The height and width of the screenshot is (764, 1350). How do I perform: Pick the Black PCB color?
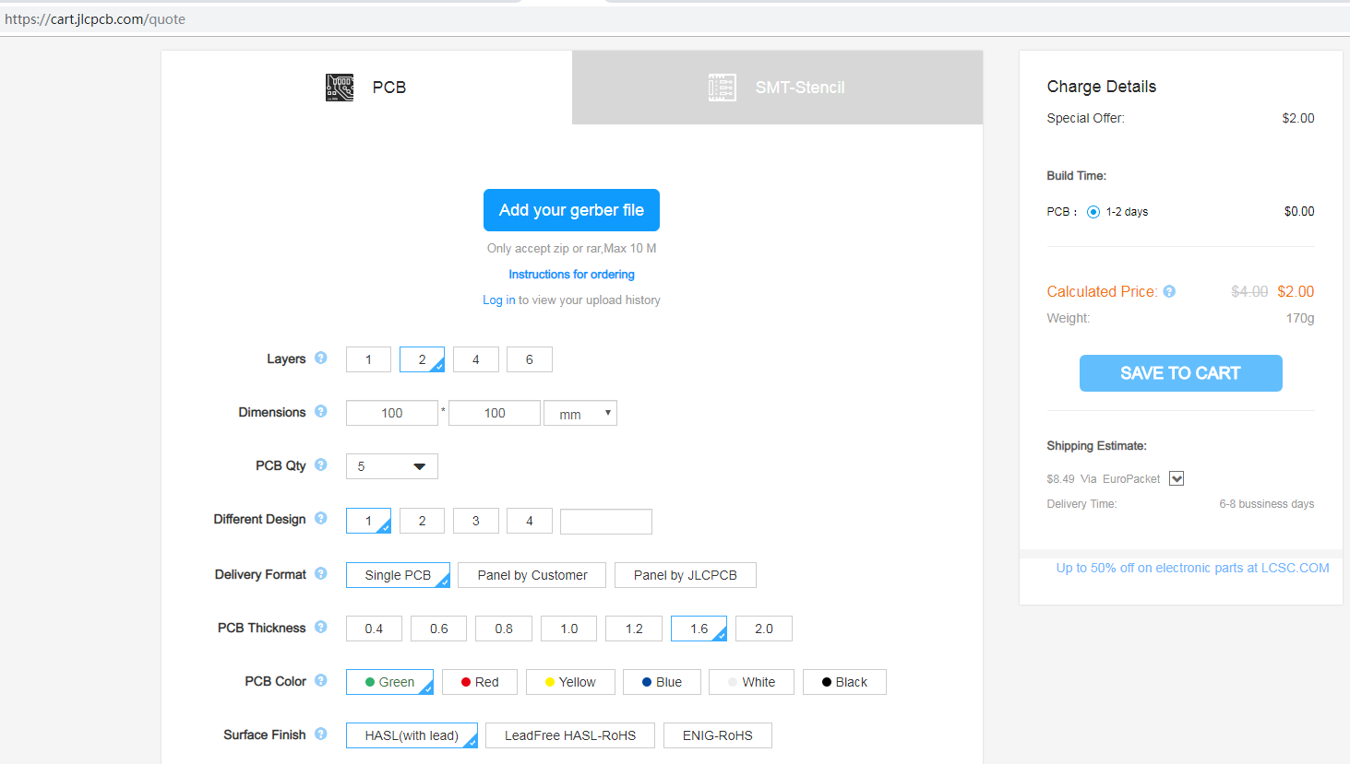pyautogui.click(x=844, y=682)
